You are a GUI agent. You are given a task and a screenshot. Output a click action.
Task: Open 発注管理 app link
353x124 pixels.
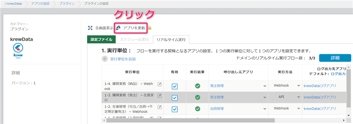click(x=217, y=86)
